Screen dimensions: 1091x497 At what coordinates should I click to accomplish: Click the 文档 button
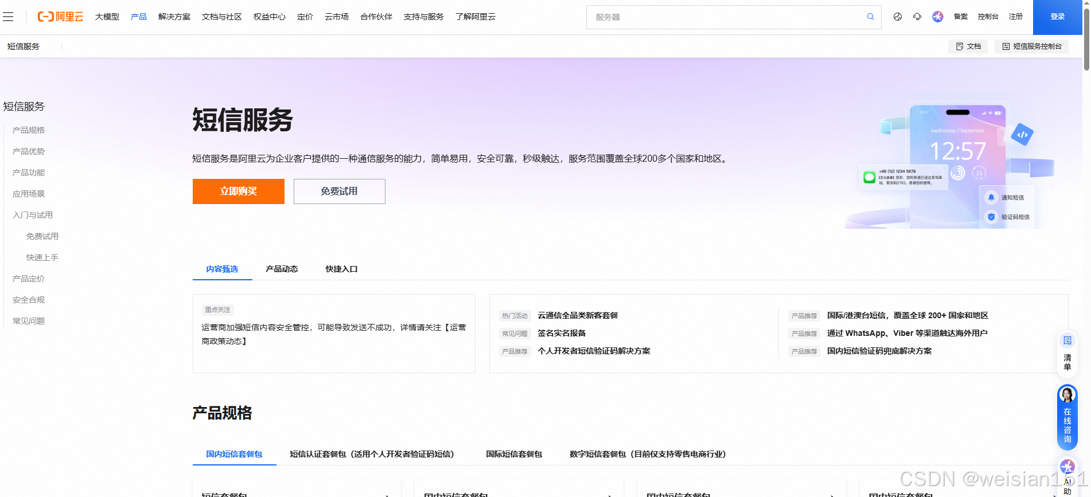coord(968,46)
